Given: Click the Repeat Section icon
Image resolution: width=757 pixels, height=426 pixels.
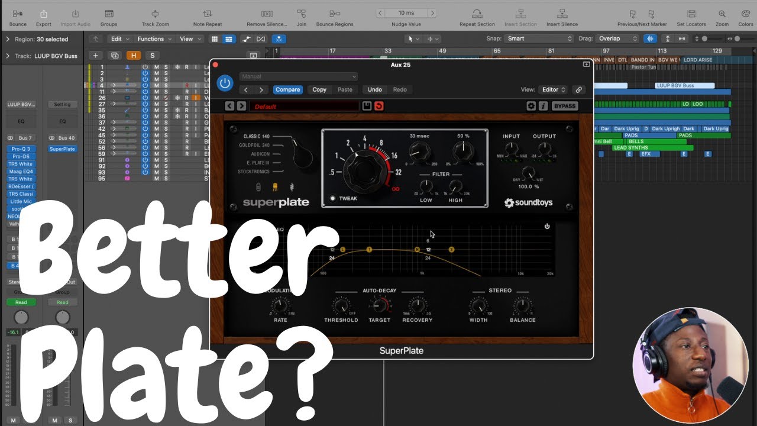Looking at the screenshot, I should (477, 14).
